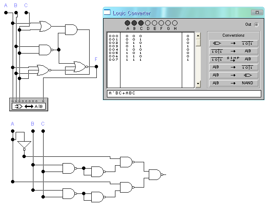Click truth table row number 000
Image resolution: width=268 pixels, height=204 pixels.
coord(113,36)
